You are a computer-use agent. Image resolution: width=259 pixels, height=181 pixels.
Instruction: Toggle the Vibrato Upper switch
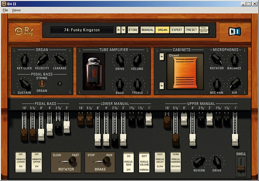pyautogui.click(x=37, y=162)
